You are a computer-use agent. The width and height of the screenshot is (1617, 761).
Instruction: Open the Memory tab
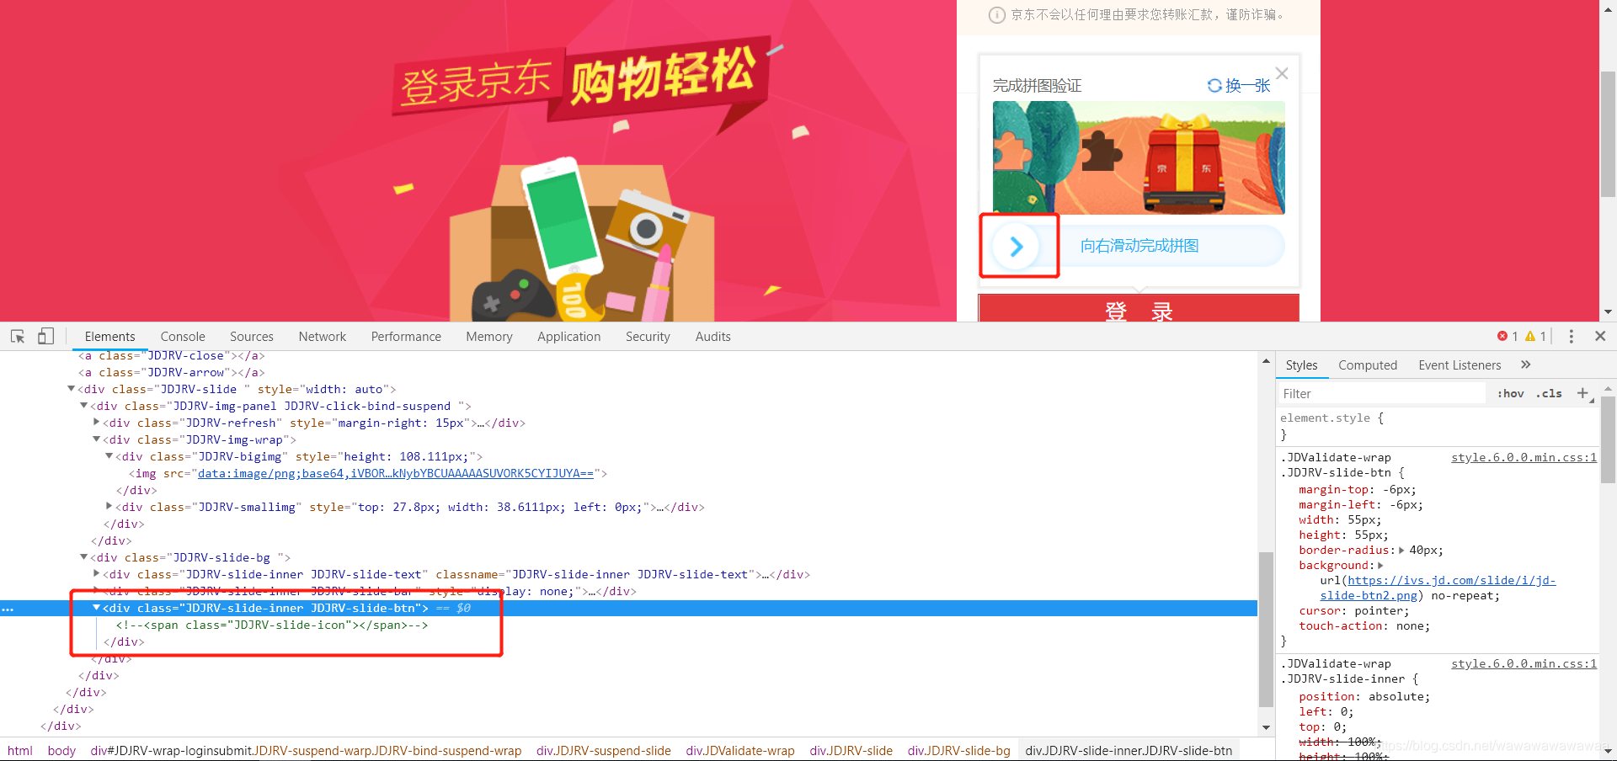pyautogui.click(x=489, y=336)
